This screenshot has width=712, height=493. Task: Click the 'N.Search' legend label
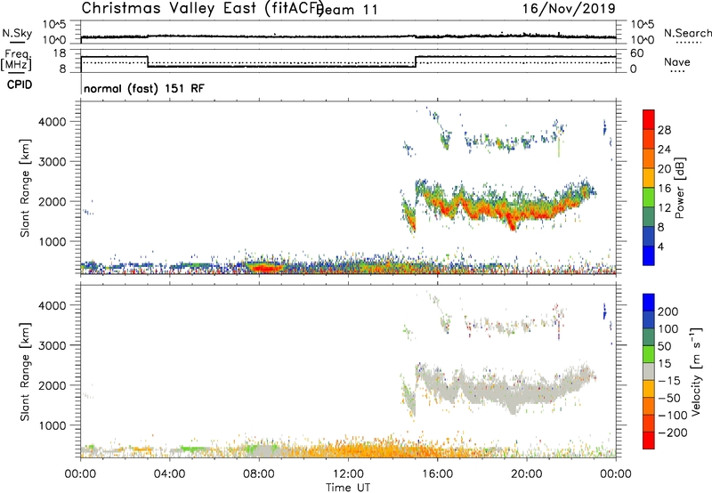pyautogui.click(x=688, y=33)
